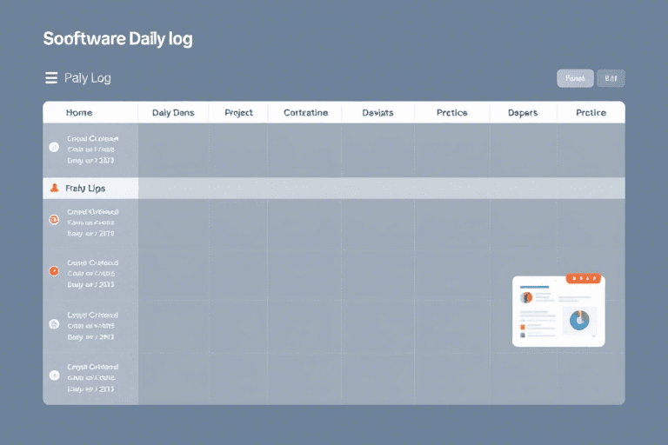The image size is (668, 445).
Task: Click the circle icon of the topmost sidebar entry
Action: 54,147
